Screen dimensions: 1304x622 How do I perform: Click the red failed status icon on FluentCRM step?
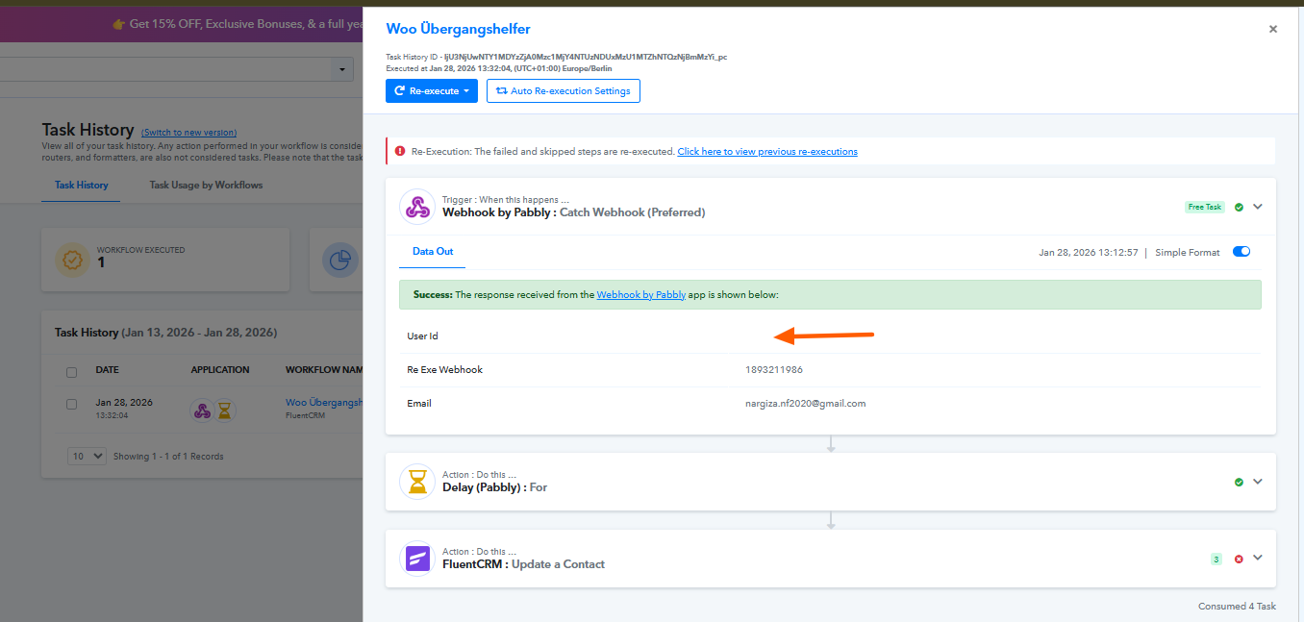click(1239, 559)
